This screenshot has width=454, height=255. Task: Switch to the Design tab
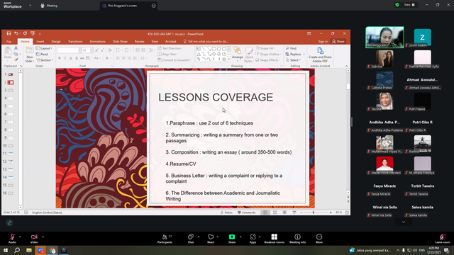click(x=56, y=42)
